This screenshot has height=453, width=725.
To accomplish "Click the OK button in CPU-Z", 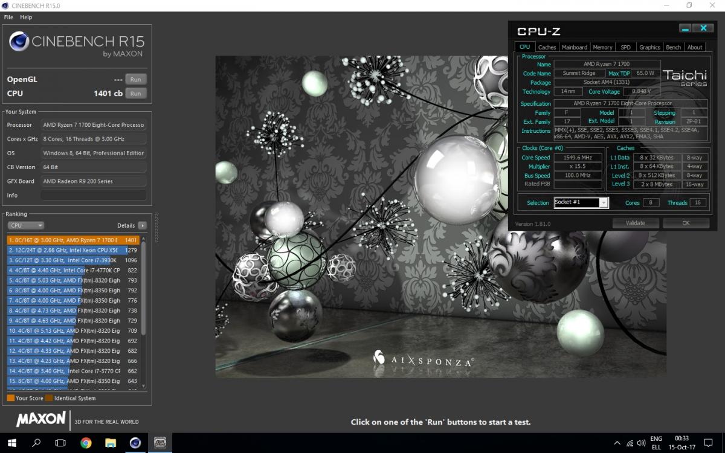I will (686, 223).
